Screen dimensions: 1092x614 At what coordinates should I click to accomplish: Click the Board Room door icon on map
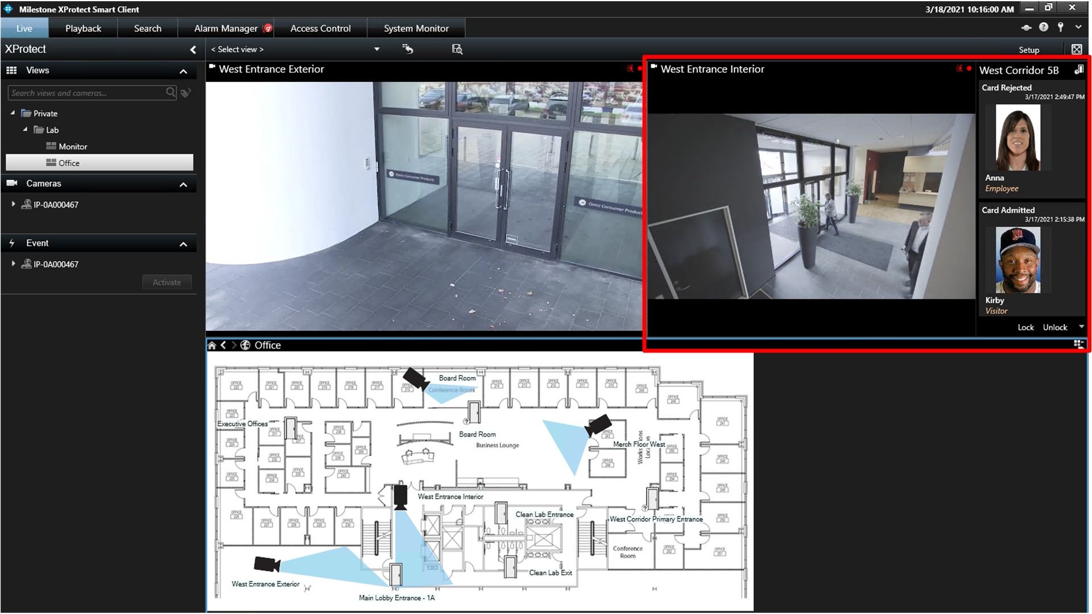click(x=473, y=412)
